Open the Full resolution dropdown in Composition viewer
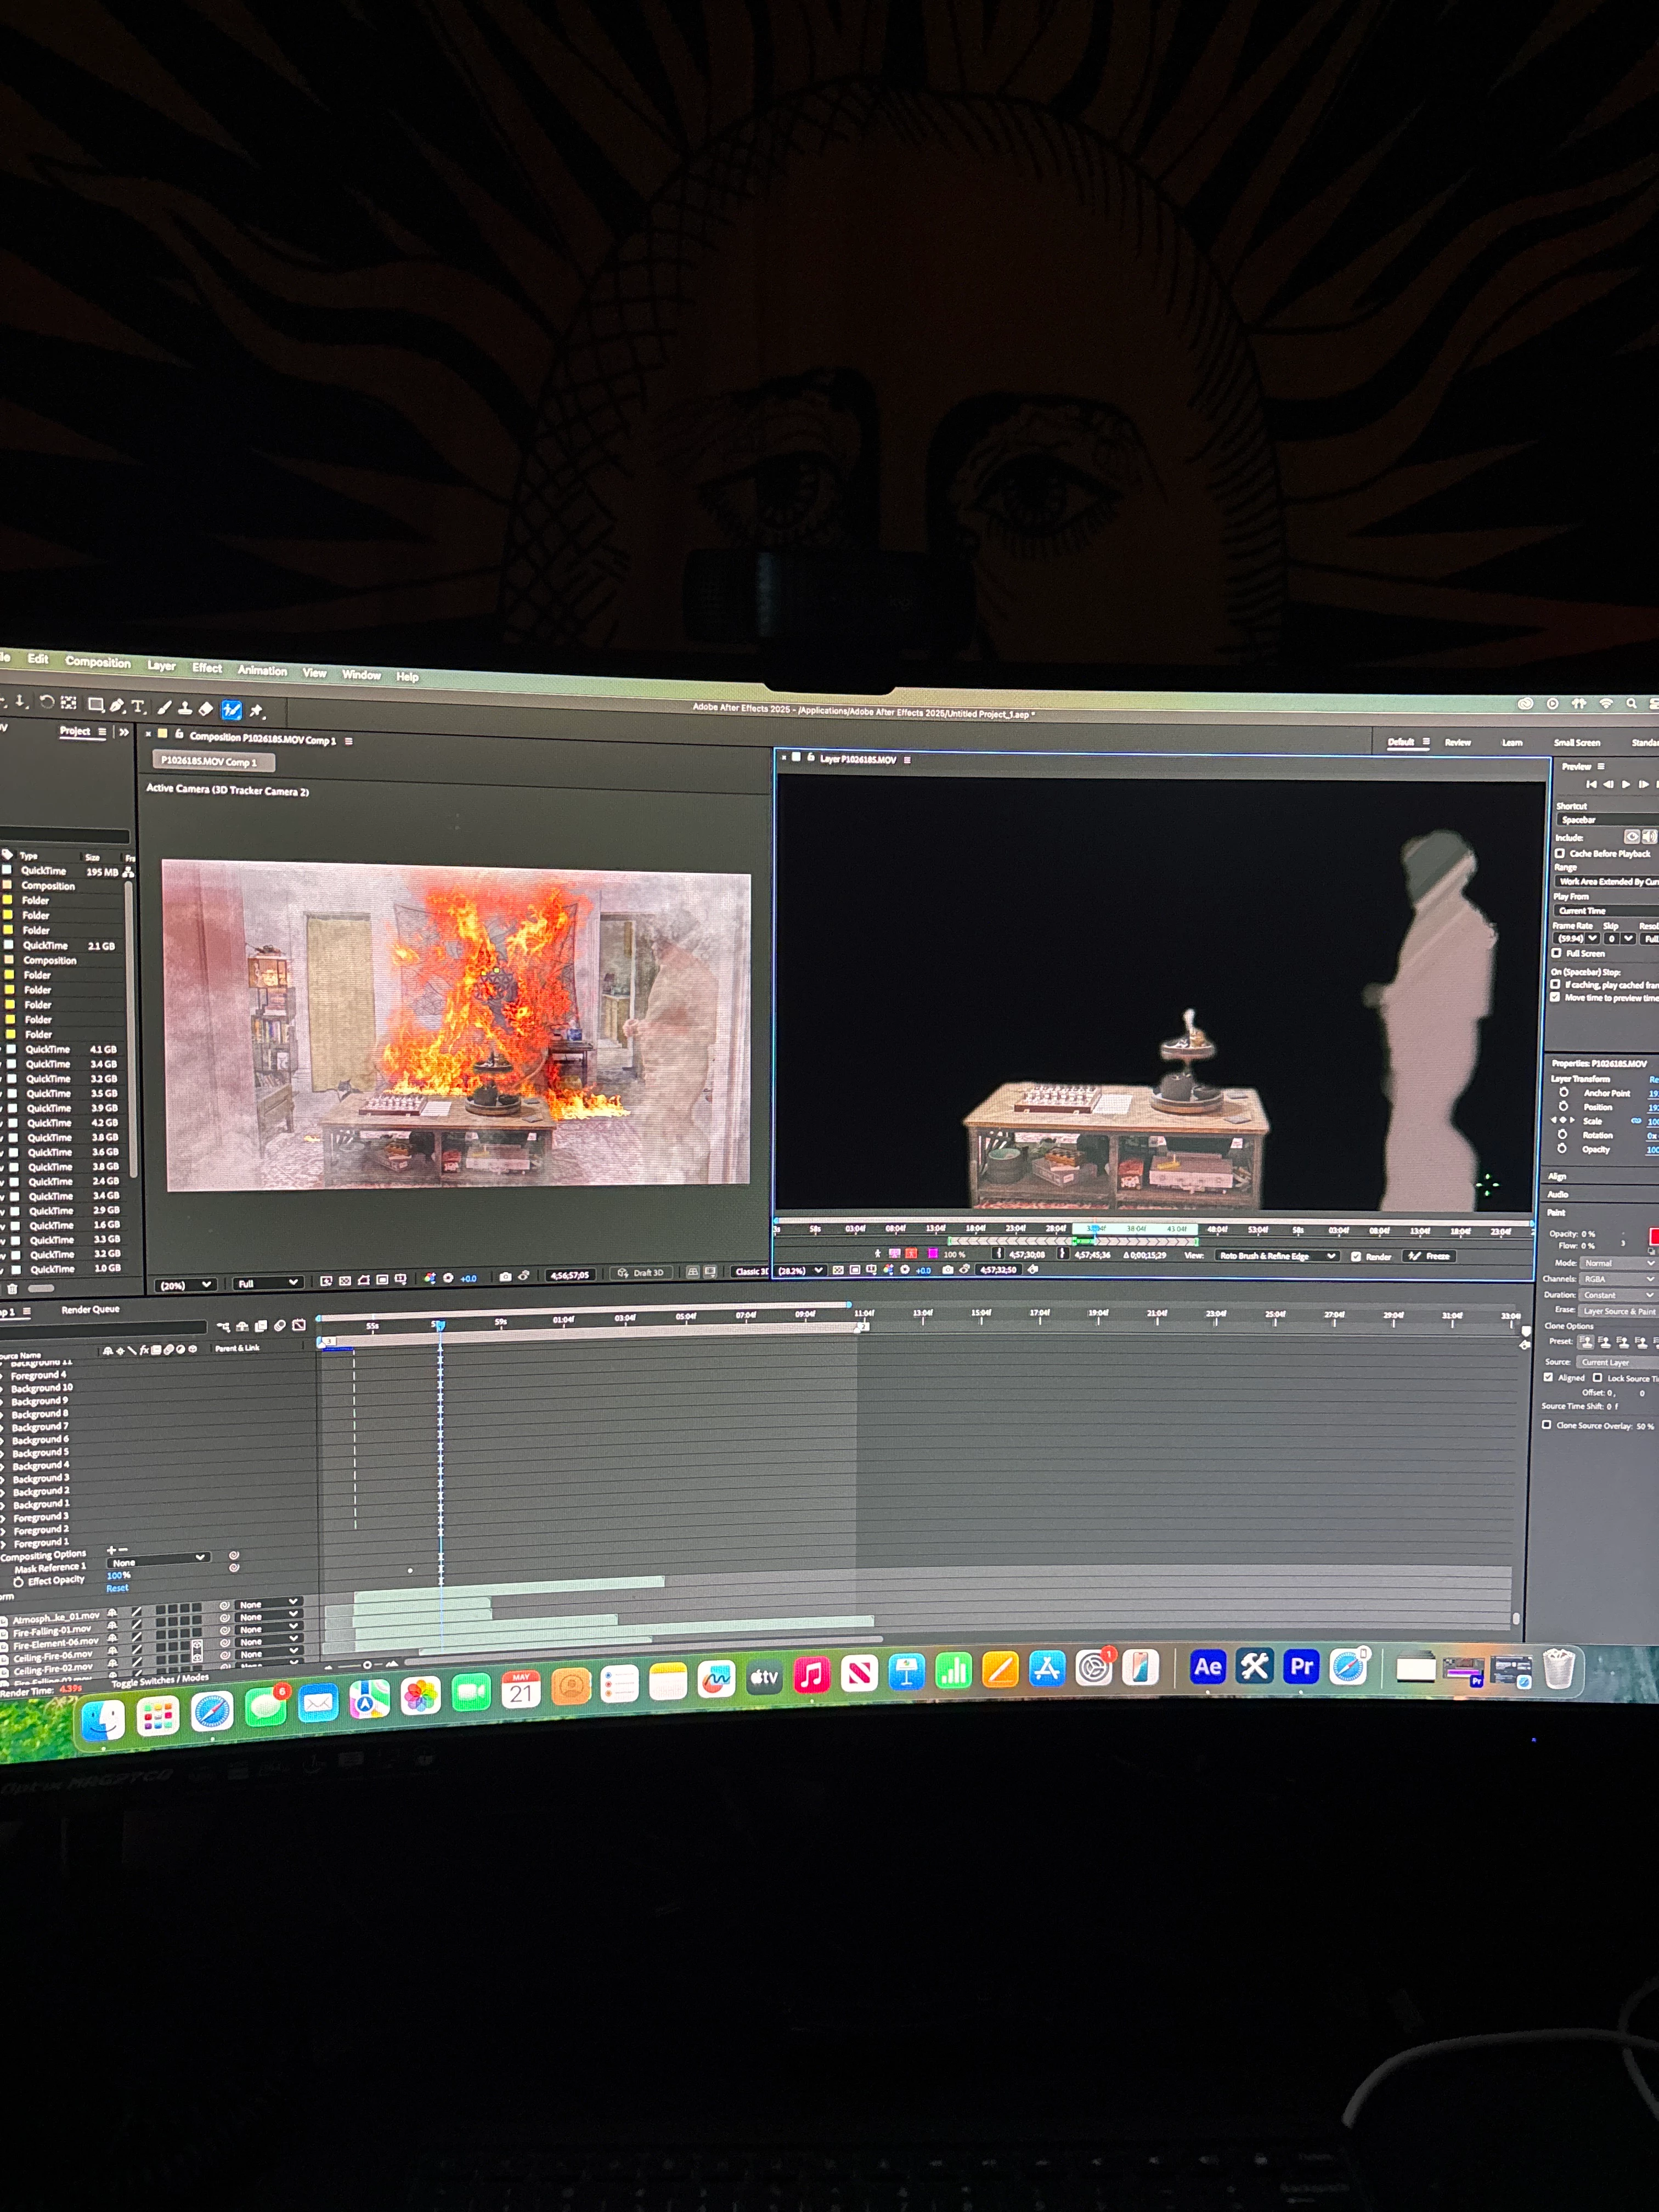This screenshot has width=1659, height=2212. point(267,1283)
